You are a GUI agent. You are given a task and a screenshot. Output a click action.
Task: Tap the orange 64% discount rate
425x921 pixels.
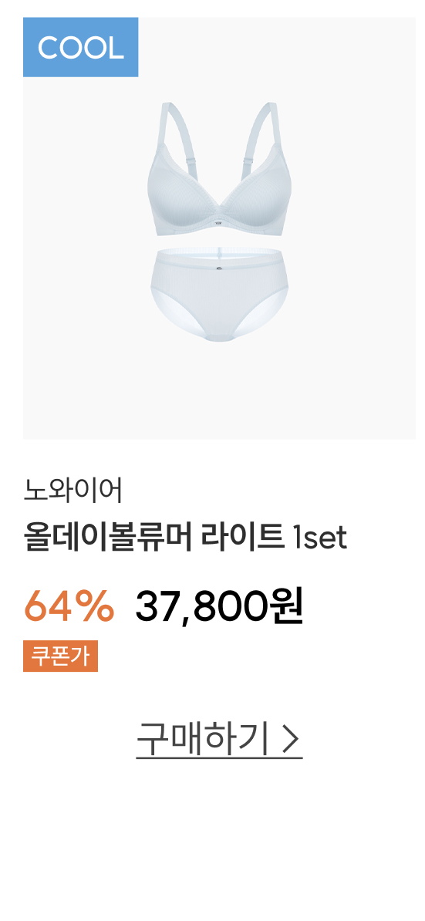69,607
